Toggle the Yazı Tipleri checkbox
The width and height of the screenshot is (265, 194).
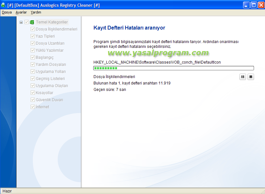pos(33,36)
